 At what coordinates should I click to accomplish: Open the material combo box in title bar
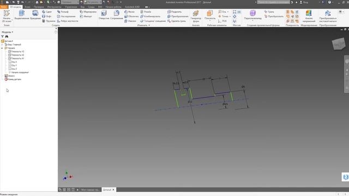click(70, 2)
